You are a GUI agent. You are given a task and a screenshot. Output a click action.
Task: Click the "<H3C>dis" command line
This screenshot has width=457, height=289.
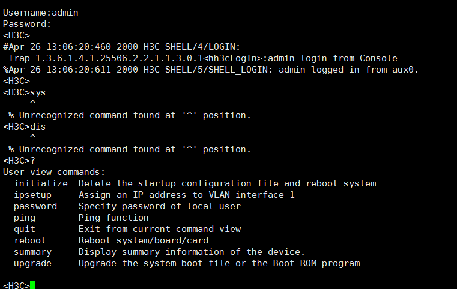coord(25,127)
